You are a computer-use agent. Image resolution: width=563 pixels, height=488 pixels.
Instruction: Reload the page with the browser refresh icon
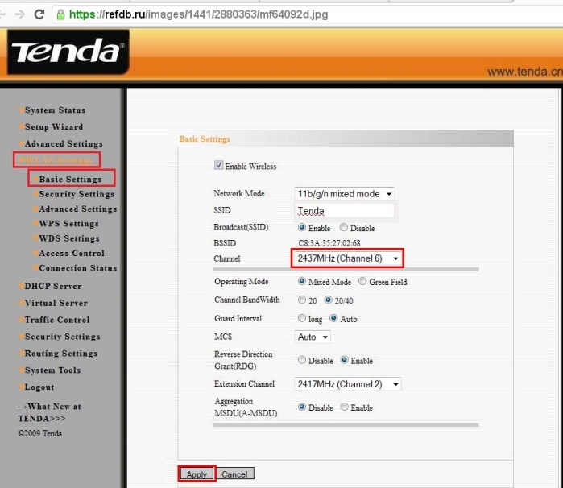tap(39, 14)
